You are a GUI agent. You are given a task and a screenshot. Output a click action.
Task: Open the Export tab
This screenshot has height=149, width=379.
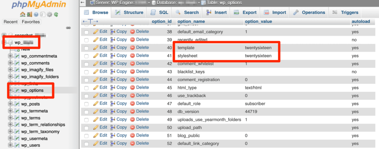click(245, 13)
